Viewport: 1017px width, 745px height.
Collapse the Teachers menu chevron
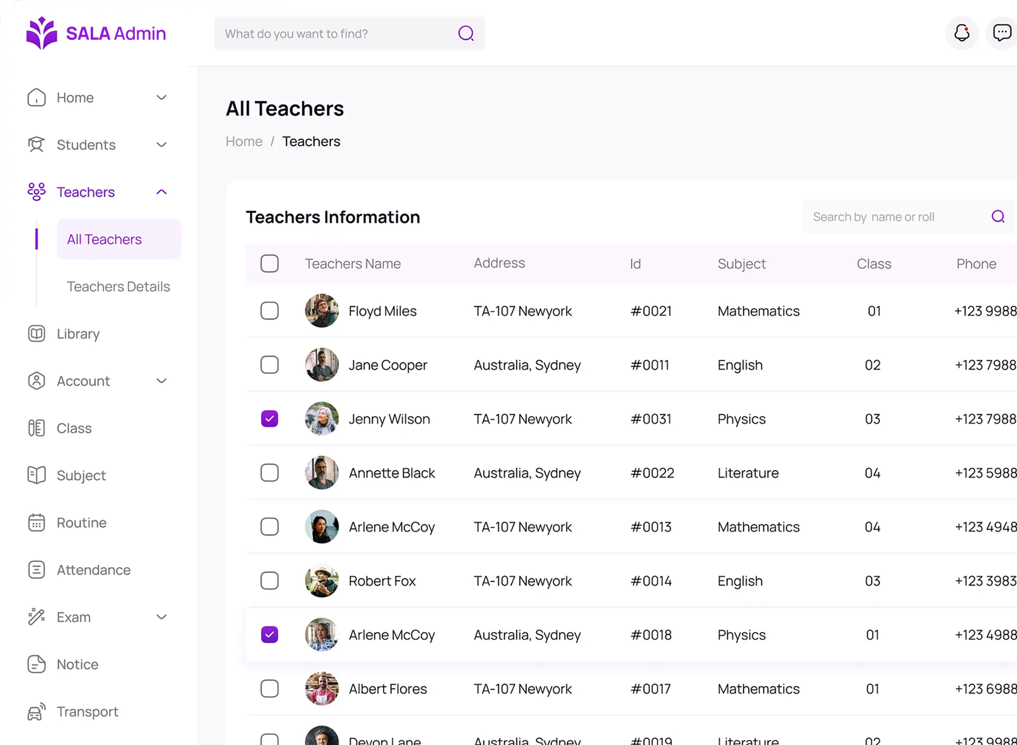pos(162,192)
